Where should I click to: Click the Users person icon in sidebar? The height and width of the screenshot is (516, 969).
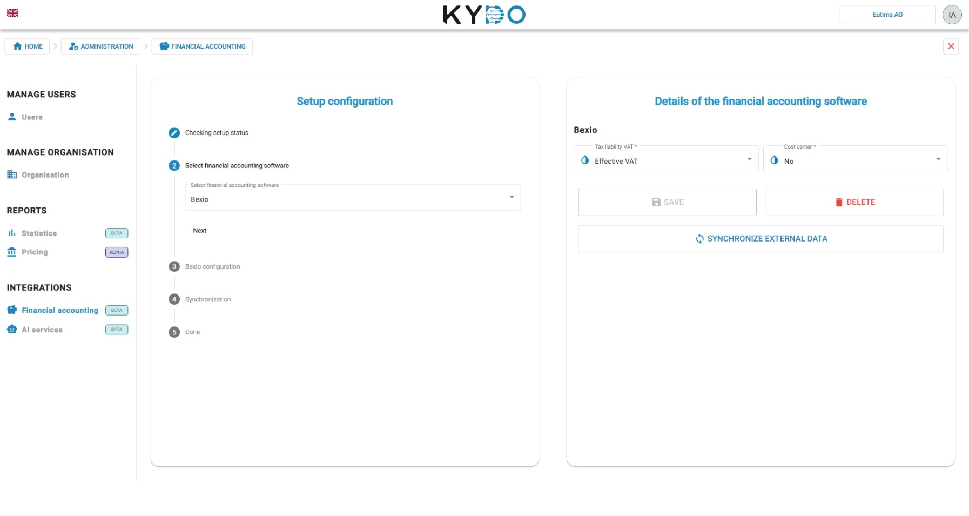[x=12, y=117]
